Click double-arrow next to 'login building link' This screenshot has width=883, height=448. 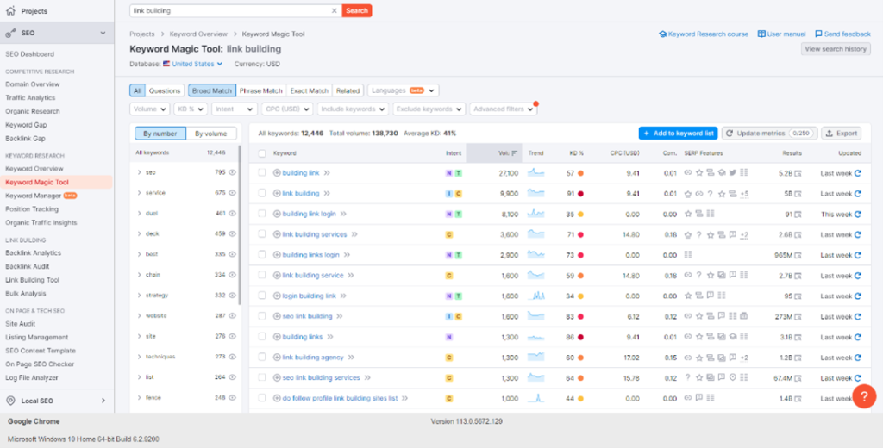343,296
